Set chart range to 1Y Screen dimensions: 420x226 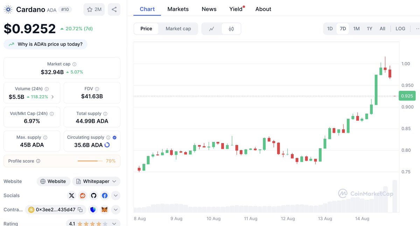point(370,29)
